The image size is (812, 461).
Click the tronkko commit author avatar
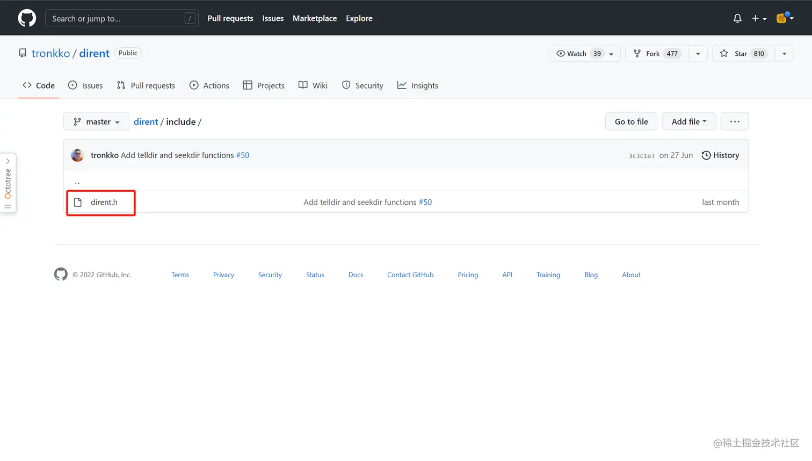(77, 155)
